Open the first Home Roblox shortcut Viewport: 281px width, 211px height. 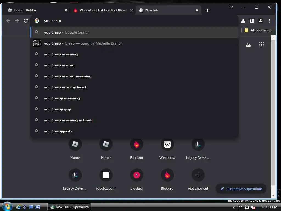pyautogui.click(x=75, y=149)
